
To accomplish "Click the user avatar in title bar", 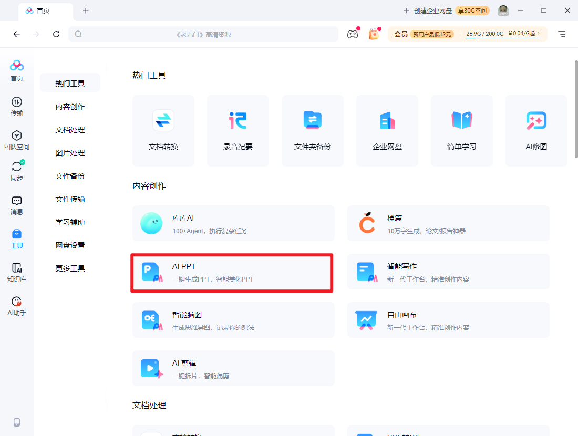I will pyautogui.click(x=503, y=11).
